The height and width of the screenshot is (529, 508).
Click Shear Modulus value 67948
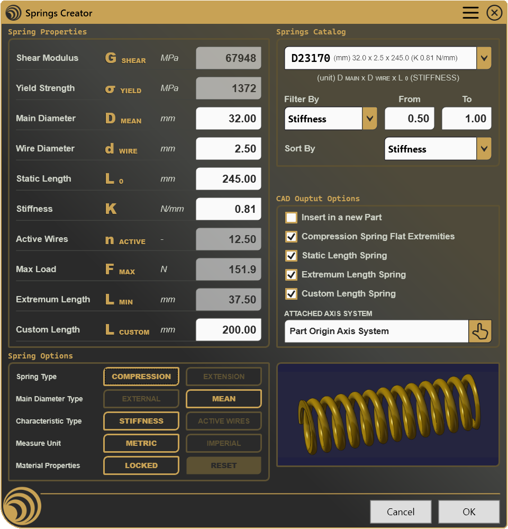(x=229, y=58)
